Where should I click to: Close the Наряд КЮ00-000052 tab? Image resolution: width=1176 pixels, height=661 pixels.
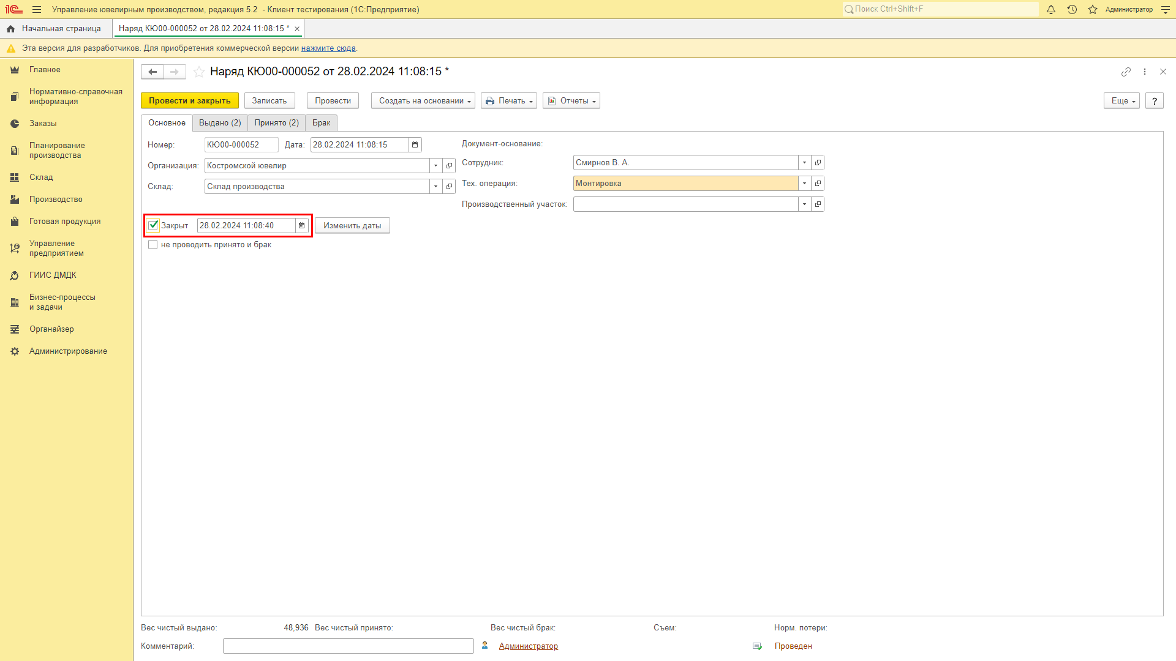point(297,29)
